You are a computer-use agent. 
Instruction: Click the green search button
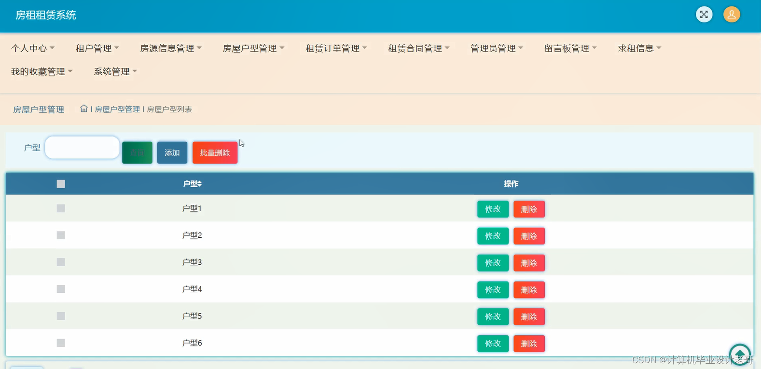[138, 152]
